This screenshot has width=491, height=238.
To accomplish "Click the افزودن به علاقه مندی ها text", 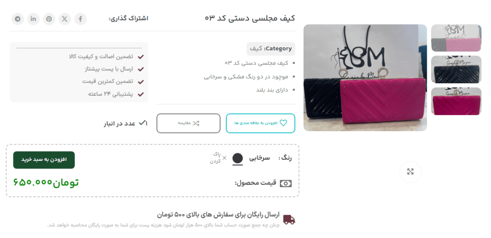I will pyautogui.click(x=256, y=123).
